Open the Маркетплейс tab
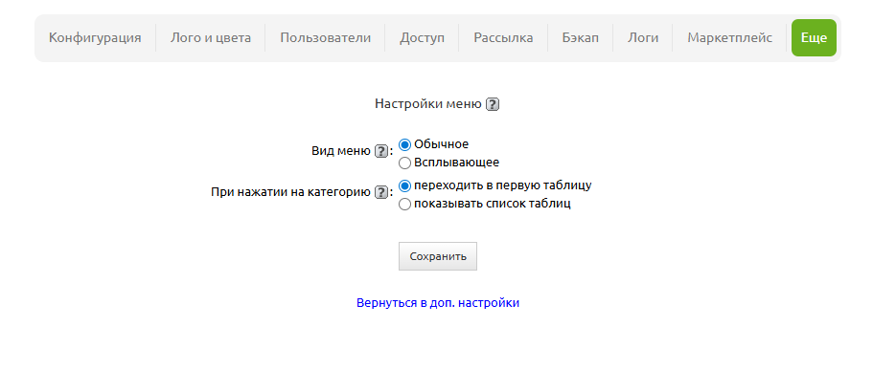 click(x=730, y=37)
